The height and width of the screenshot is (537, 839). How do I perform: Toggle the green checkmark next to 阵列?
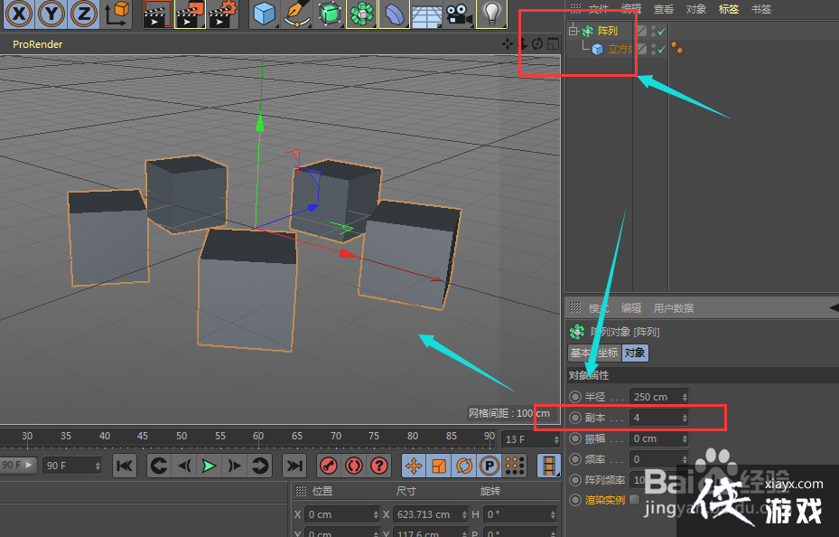(x=662, y=29)
